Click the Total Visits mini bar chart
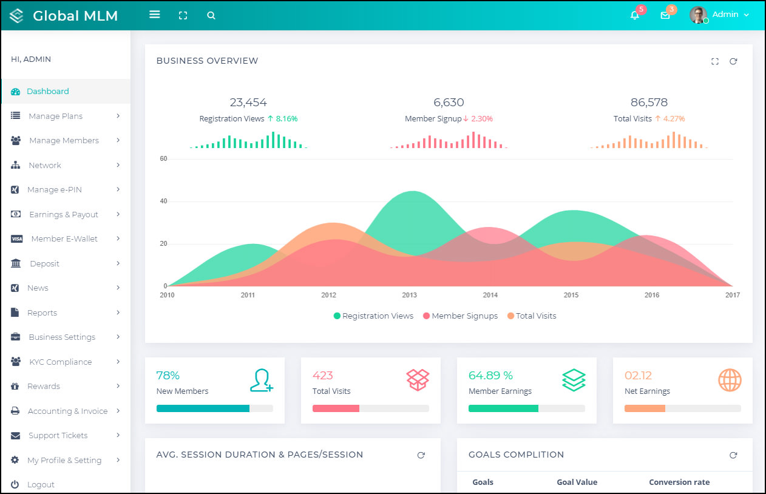The width and height of the screenshot is (766, 494). 649,140
